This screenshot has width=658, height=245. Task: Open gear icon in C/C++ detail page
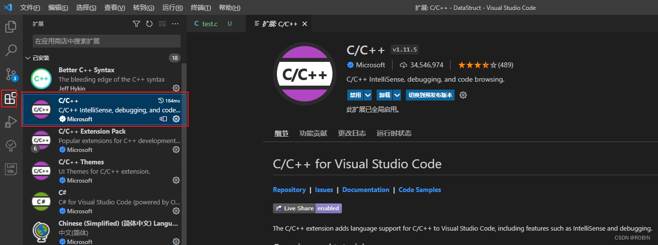pos(463,95)
